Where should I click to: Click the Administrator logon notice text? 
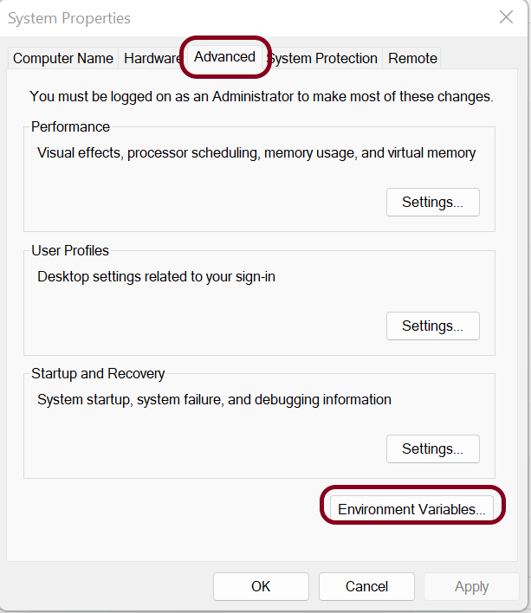261,97
